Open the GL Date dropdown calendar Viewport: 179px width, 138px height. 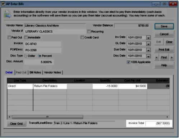point(148,44)
